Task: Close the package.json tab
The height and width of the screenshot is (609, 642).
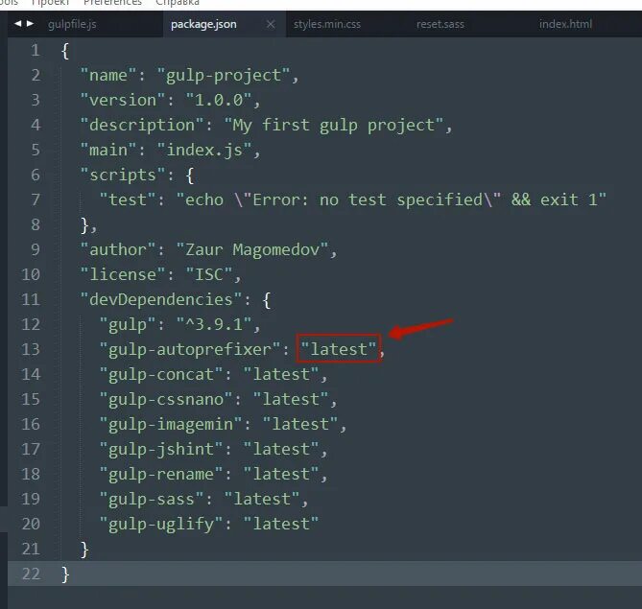Action: [271, 24]
